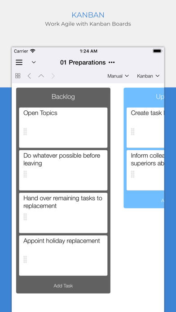Open the Open Topics card
The image size is (176, 312).
[63, 128]
